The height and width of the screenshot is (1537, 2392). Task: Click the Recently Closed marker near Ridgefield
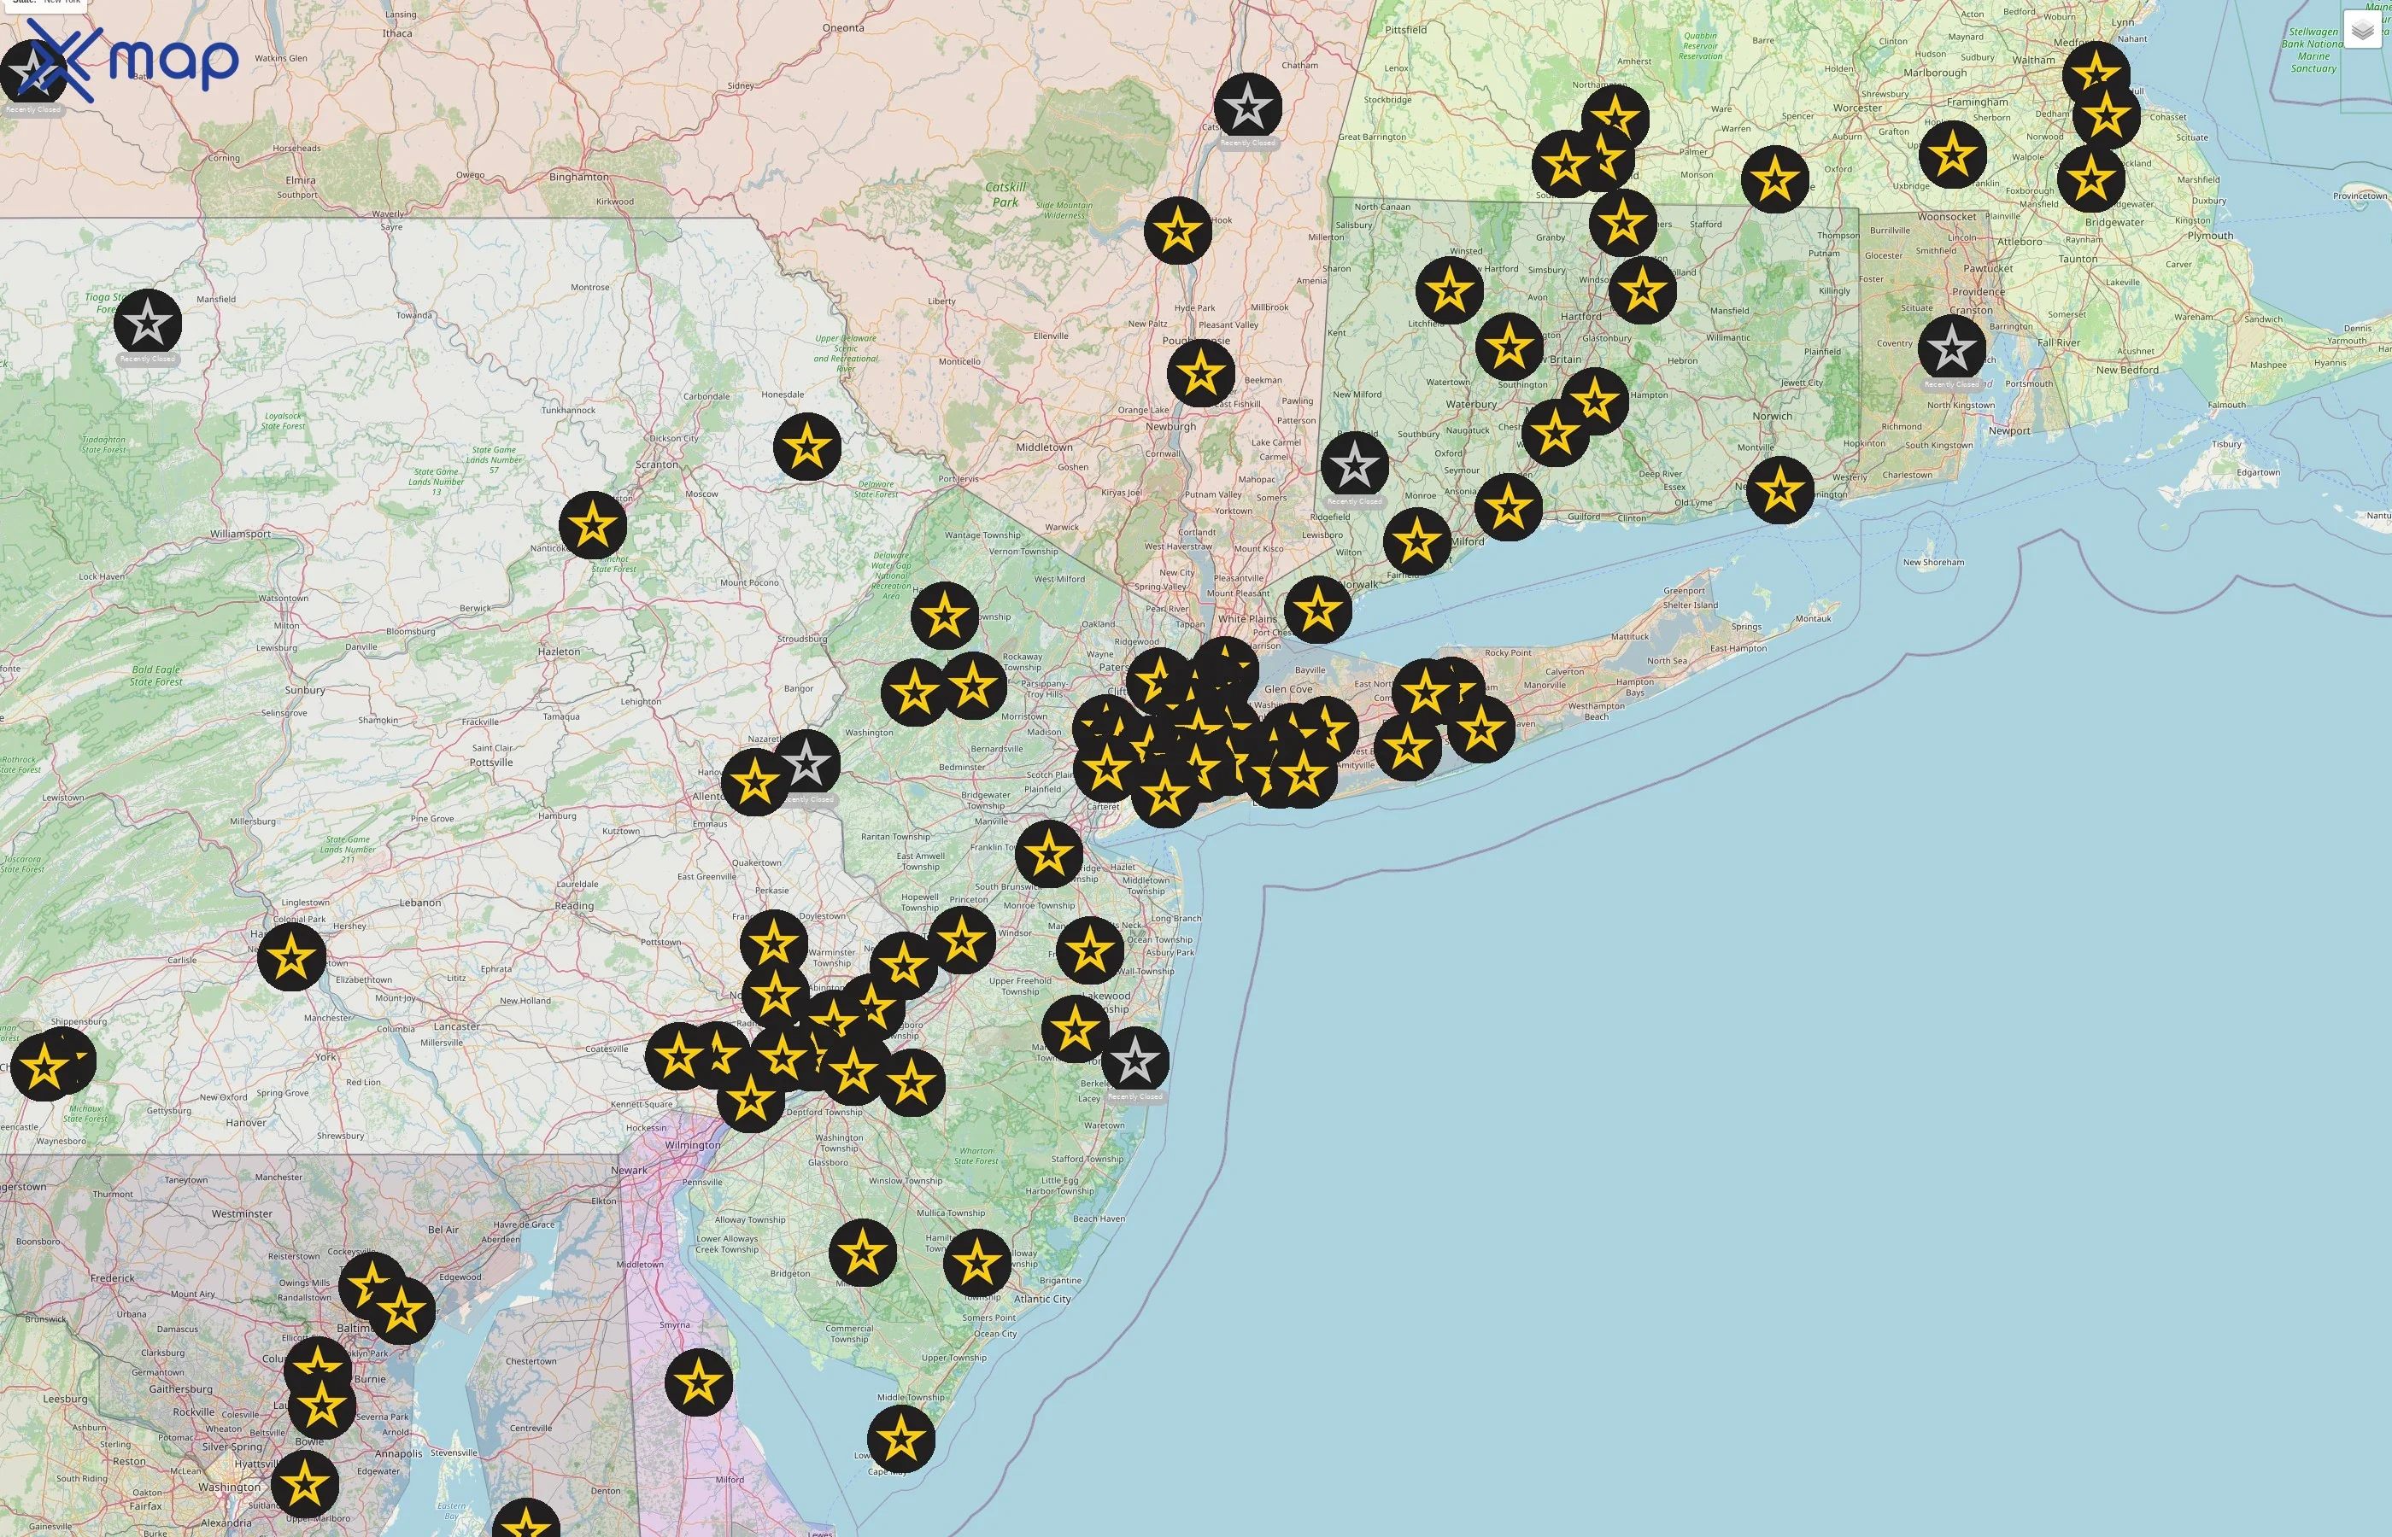pyautogui.click(x=1357, y=465)
